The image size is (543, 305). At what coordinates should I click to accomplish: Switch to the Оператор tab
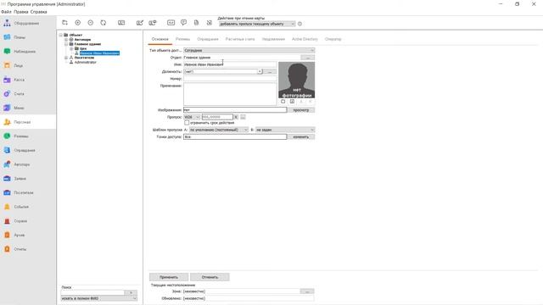pos(333,39)
